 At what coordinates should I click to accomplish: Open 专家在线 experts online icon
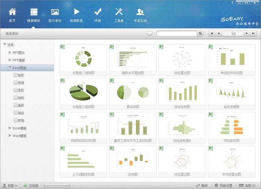(141, 12)
